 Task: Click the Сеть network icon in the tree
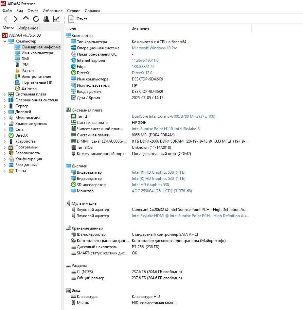(11, 129)
